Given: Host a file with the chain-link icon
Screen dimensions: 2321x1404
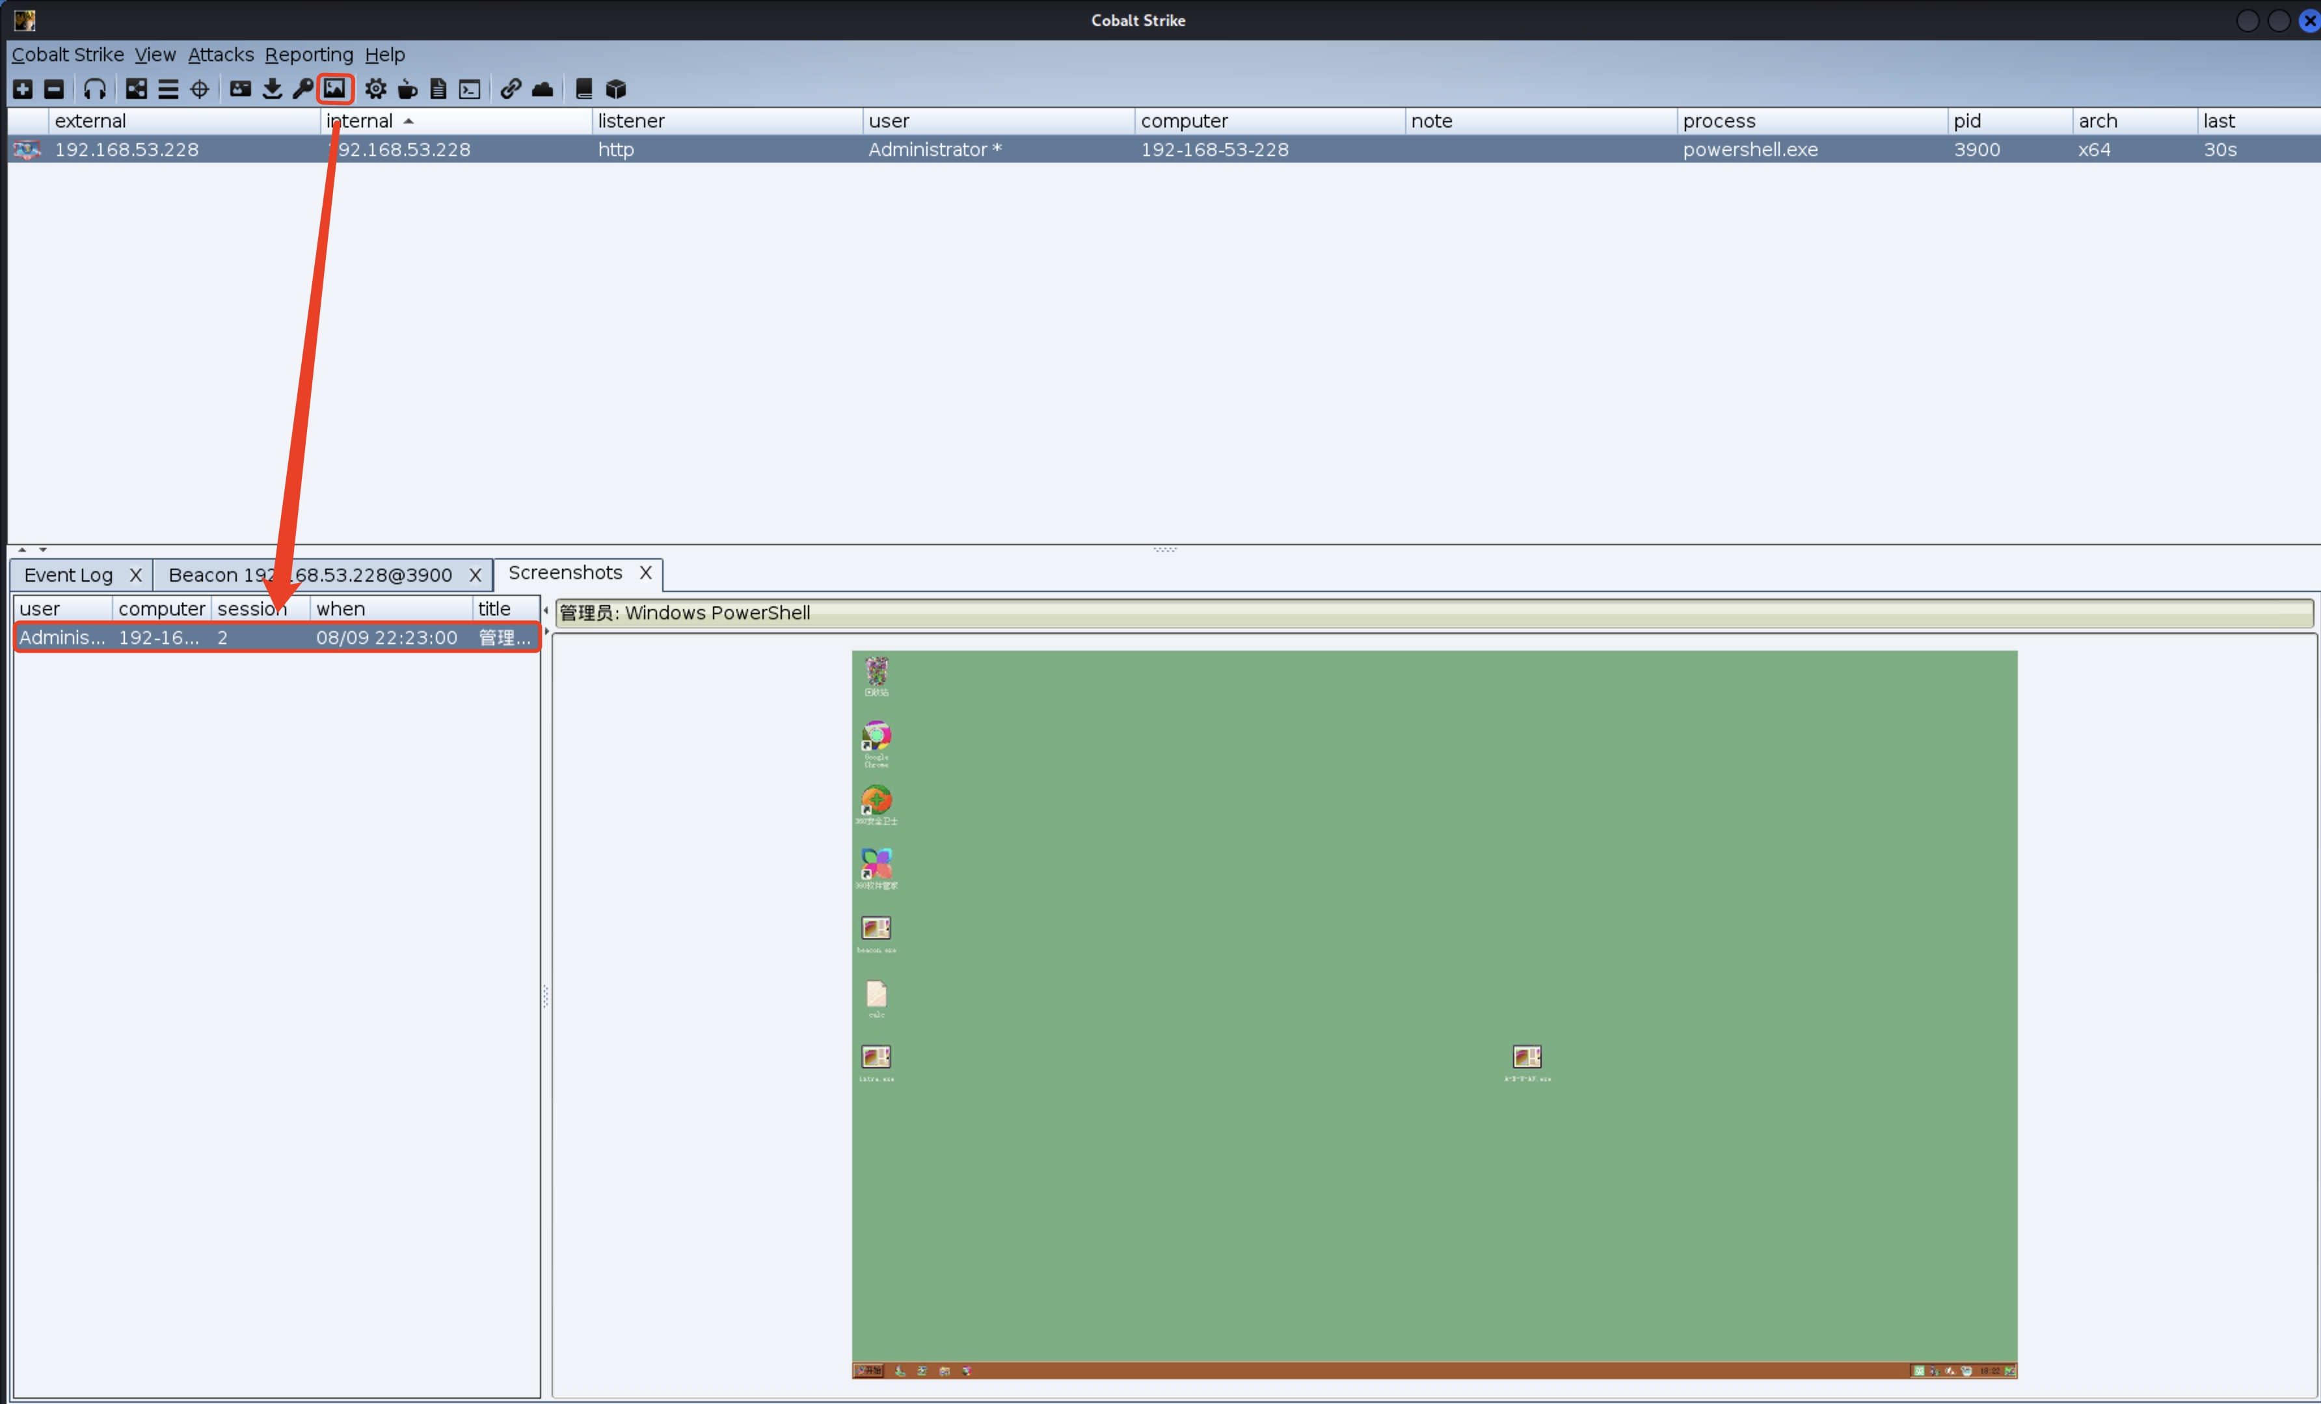Looking at the screenshot, I should pos(511,88).
